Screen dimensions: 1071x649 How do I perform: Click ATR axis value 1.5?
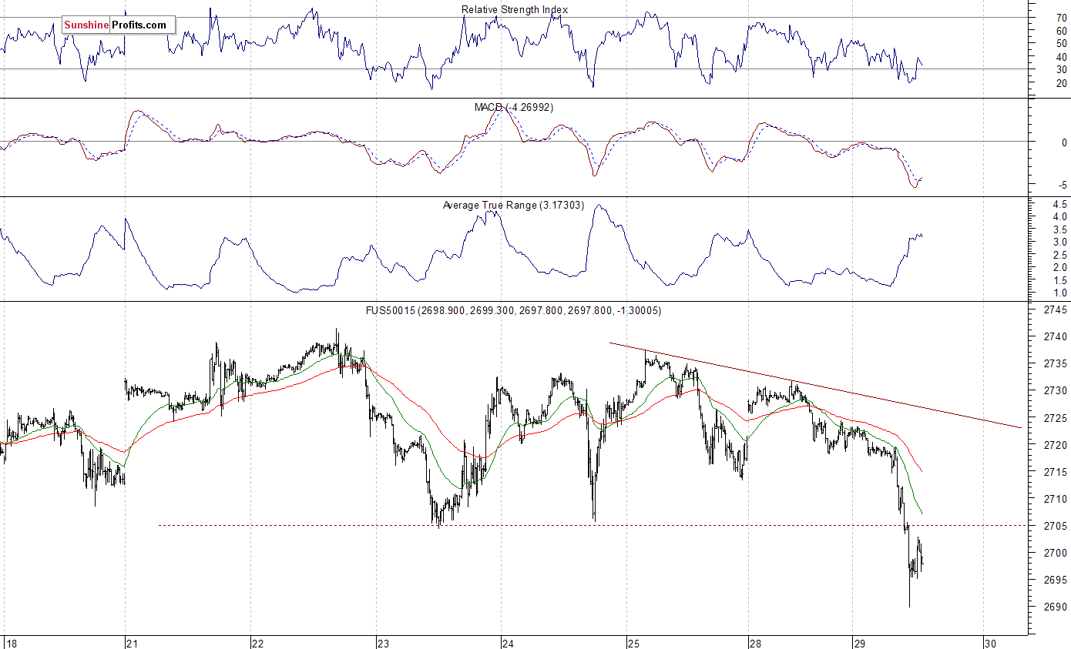[1060, 280]
